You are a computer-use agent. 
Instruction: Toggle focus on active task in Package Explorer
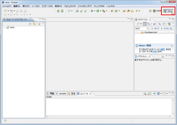tap(39, 24)
